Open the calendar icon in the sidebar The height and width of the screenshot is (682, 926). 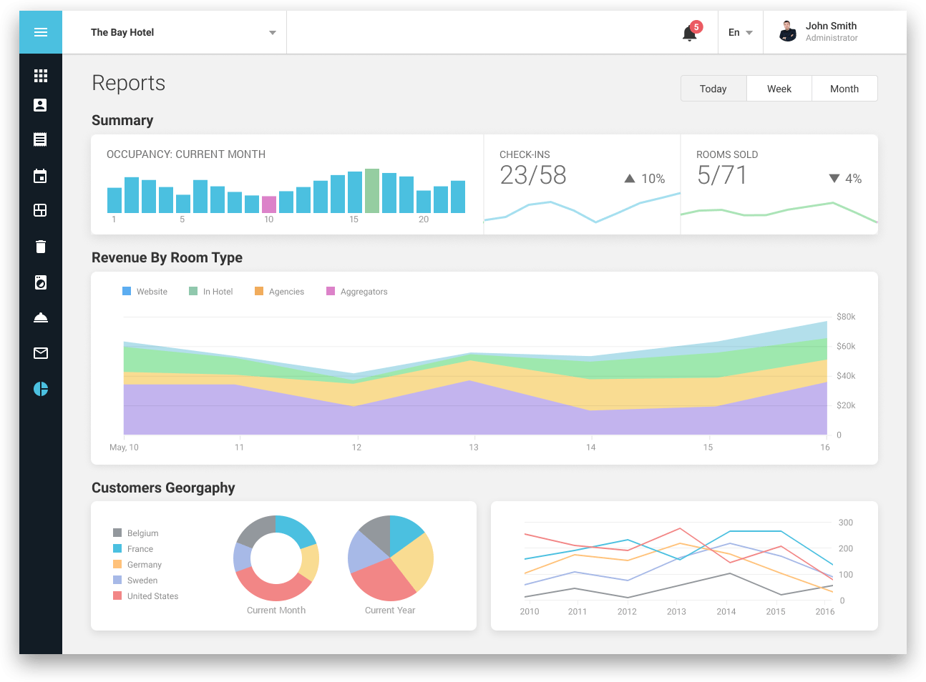(x=40, y=175)
